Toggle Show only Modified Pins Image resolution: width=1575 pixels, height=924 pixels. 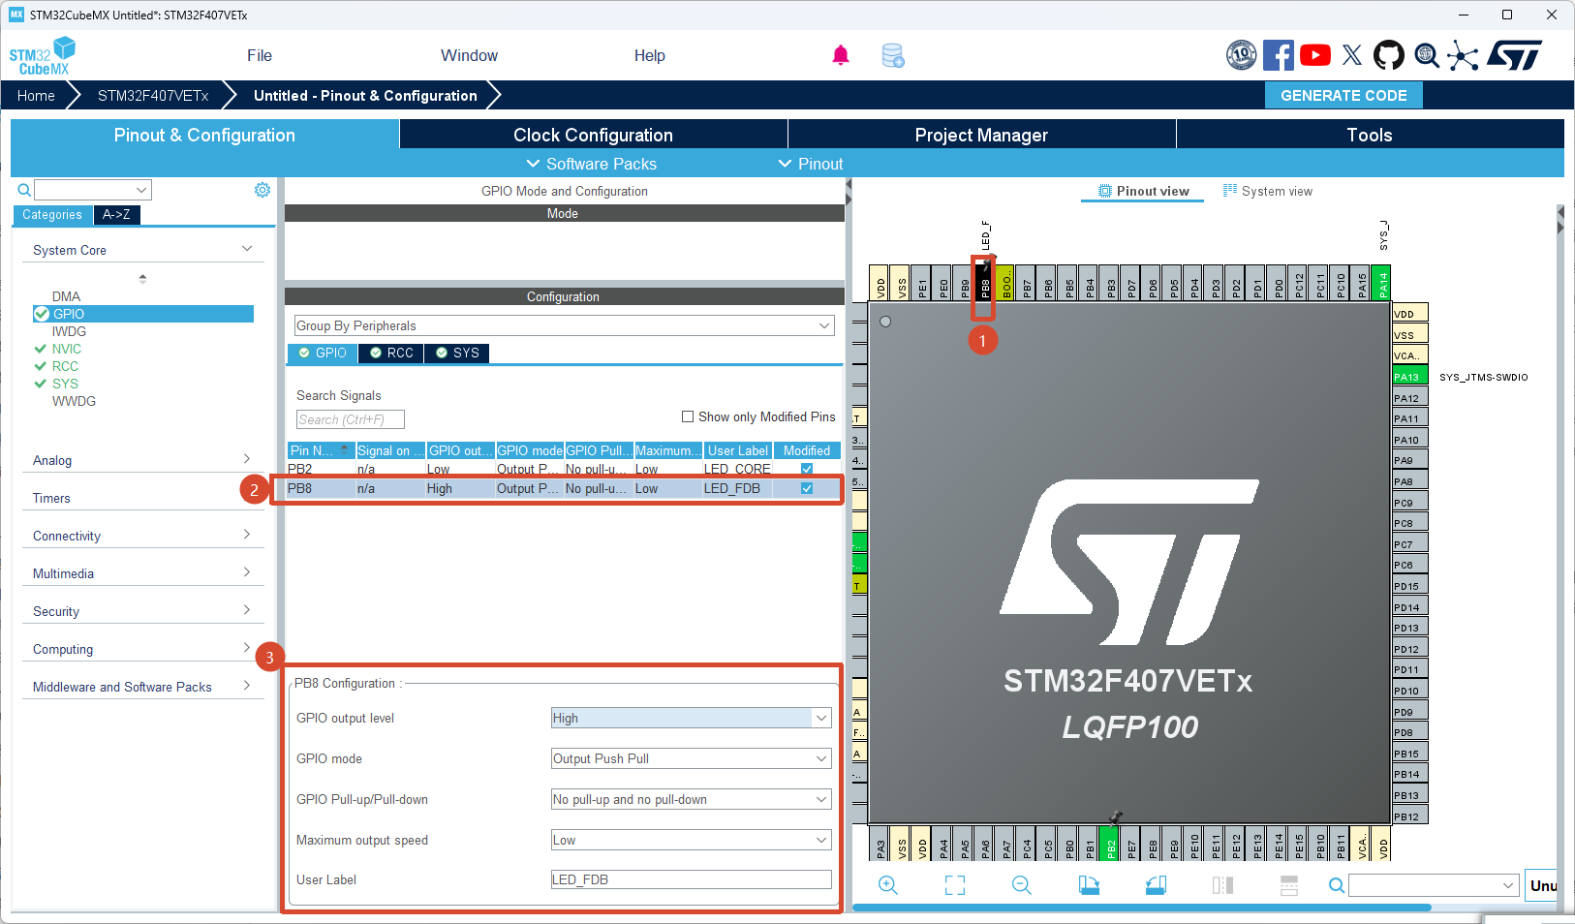point(688,416)
